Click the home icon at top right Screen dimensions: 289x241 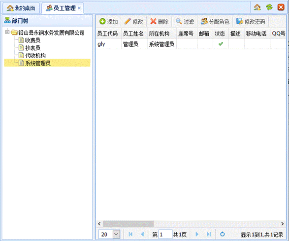[x=257, y=7]
